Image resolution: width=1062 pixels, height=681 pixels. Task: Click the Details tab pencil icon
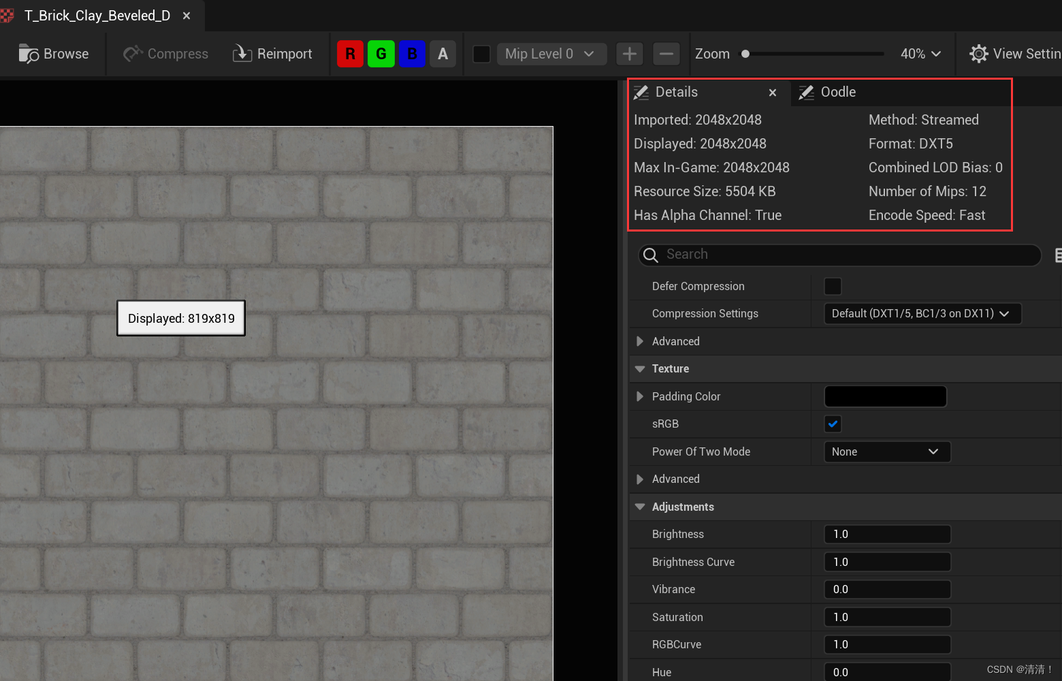[x=641, y=93]
